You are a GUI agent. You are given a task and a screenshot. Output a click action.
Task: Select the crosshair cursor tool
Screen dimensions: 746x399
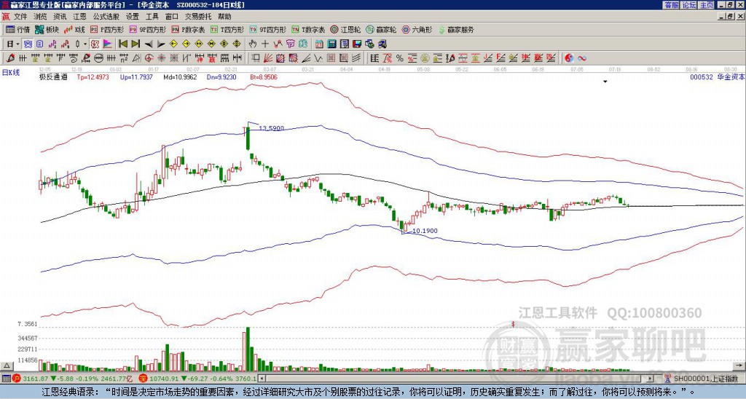click(265, 44)
